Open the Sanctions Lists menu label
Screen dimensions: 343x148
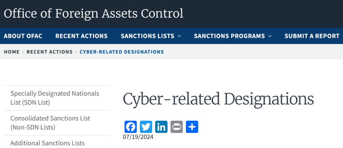(147, 36)
